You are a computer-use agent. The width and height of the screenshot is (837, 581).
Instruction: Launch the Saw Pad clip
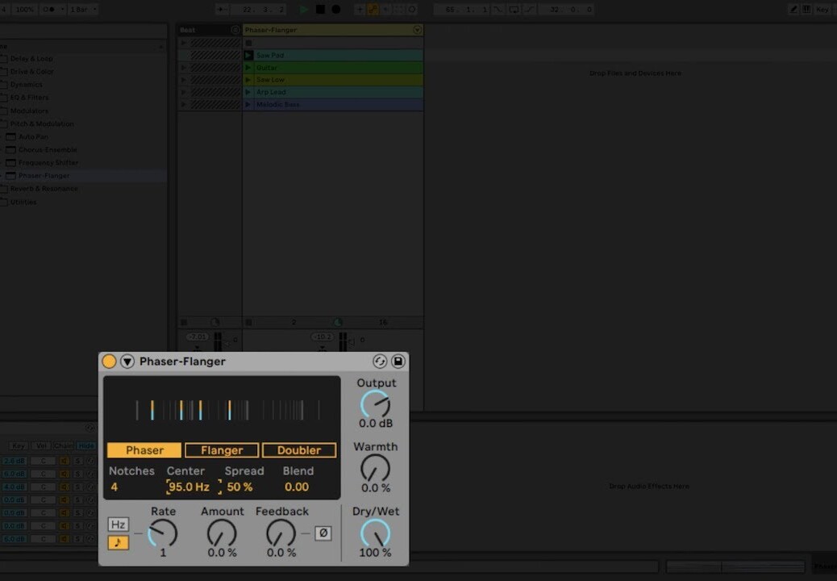(x=248, y=55)
